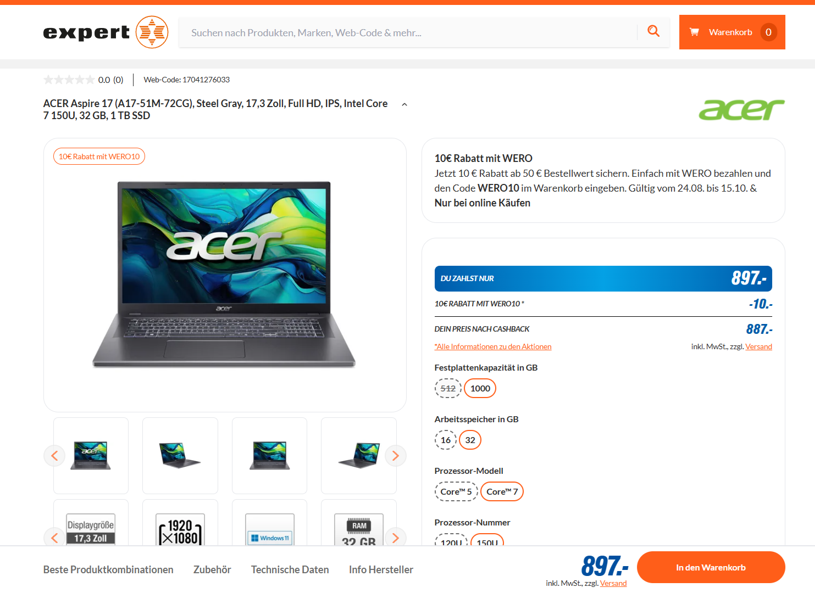Focus the product search input field
The width and height of the screenshot is (815, 593).
click(x=408, y=32)
